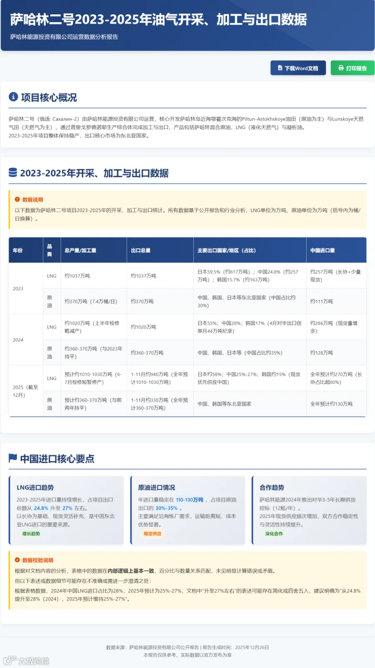
Task: Click the flag icon beside 中国进口核心要点
Action: coord(13,458)
